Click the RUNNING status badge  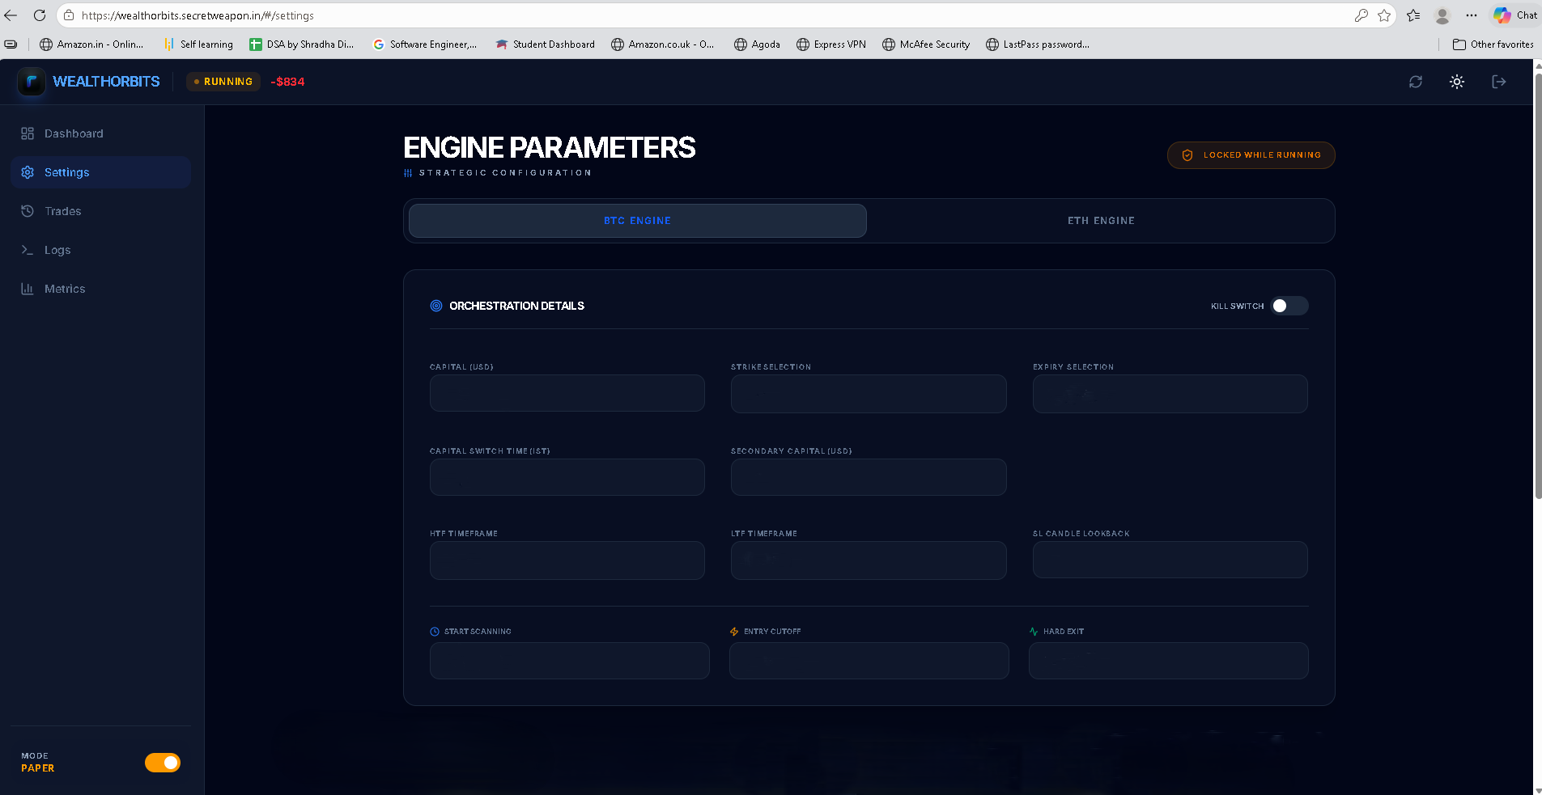coord(223,82)
